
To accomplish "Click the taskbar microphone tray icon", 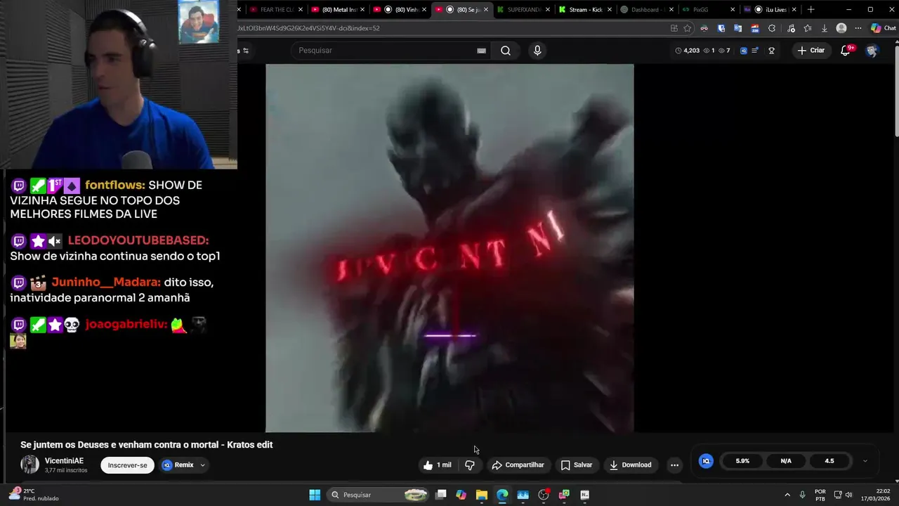I will 802,495.
